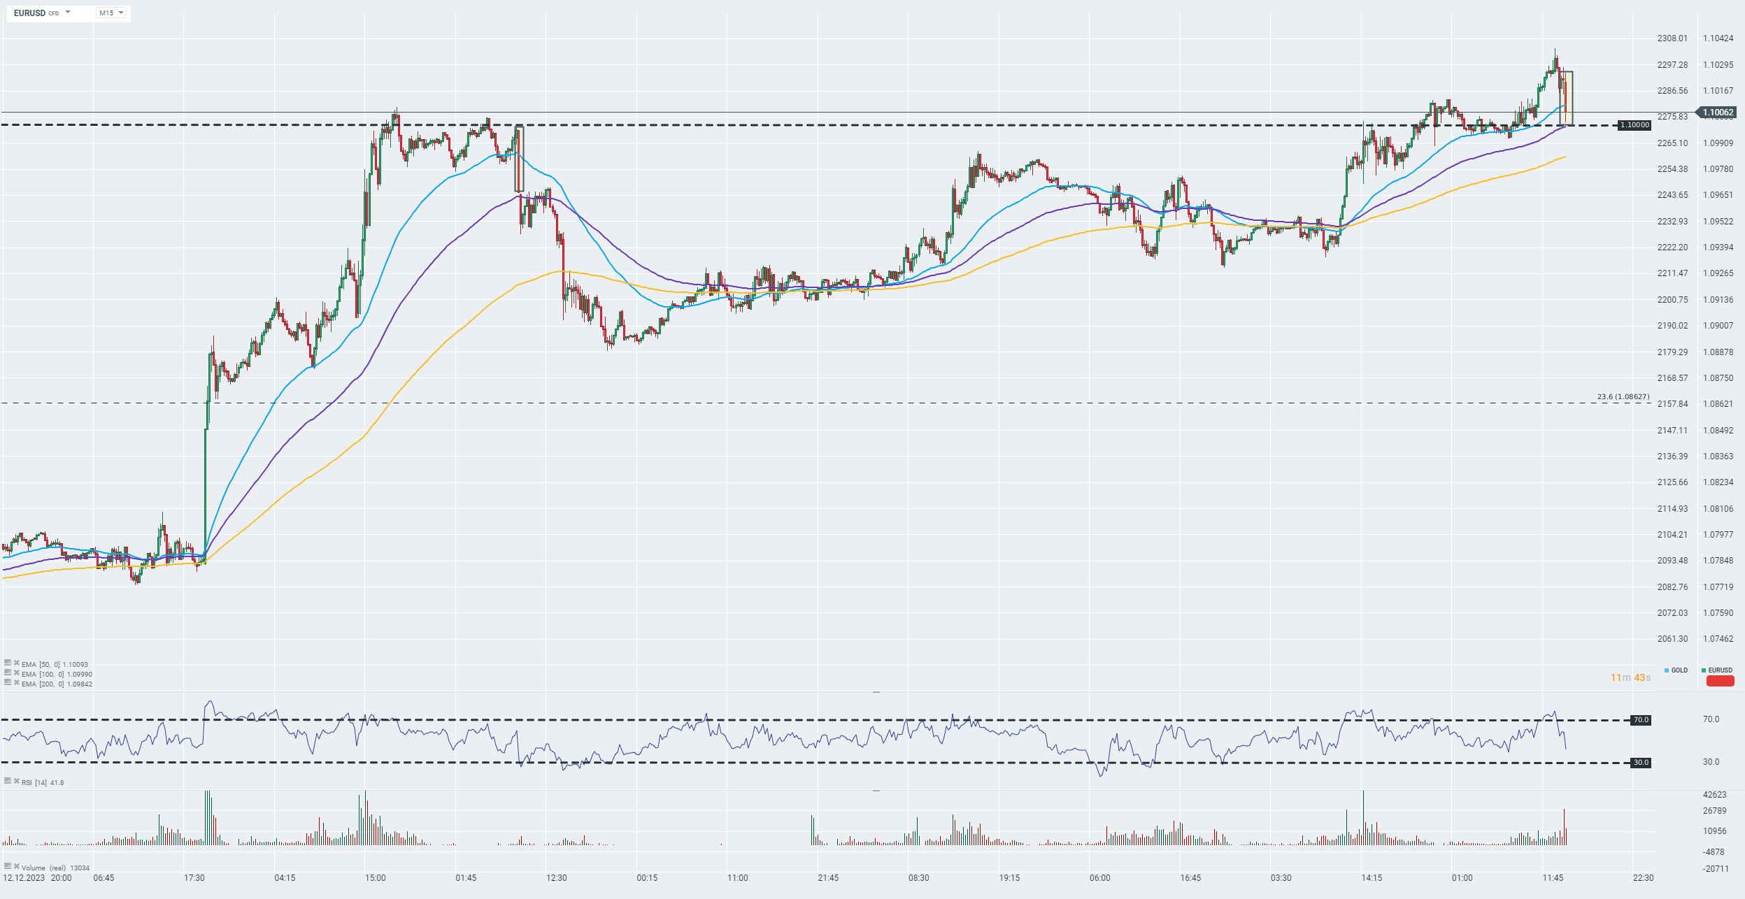Select the GOLD chart tab
This screenshot has height=899, width=1745.
pos(1676,670)
